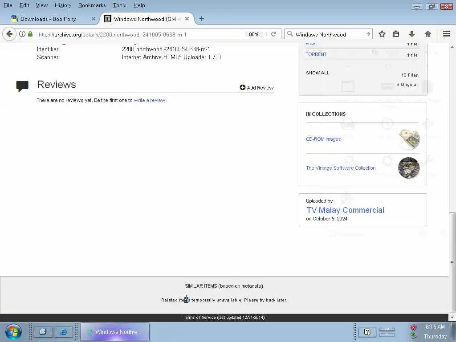This screenshot has height=342, width=456.
Task: Open CD-ROM Images collection link
Action: click(323, 139)
